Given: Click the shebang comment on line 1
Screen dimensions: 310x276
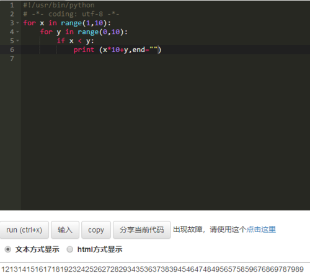Looking at the screenshot, I should point(59,5).
